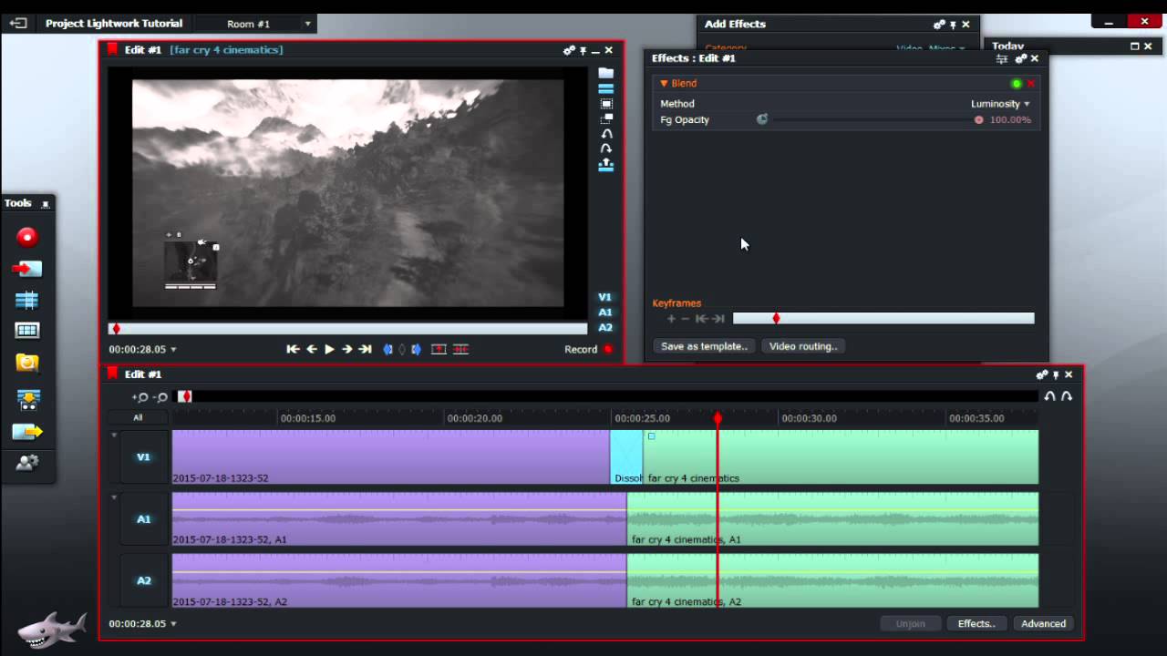This screenshot has width=1167, height=656.
Task: Toggle the A2 track header on timeline
Action: (x=144, y=580)
